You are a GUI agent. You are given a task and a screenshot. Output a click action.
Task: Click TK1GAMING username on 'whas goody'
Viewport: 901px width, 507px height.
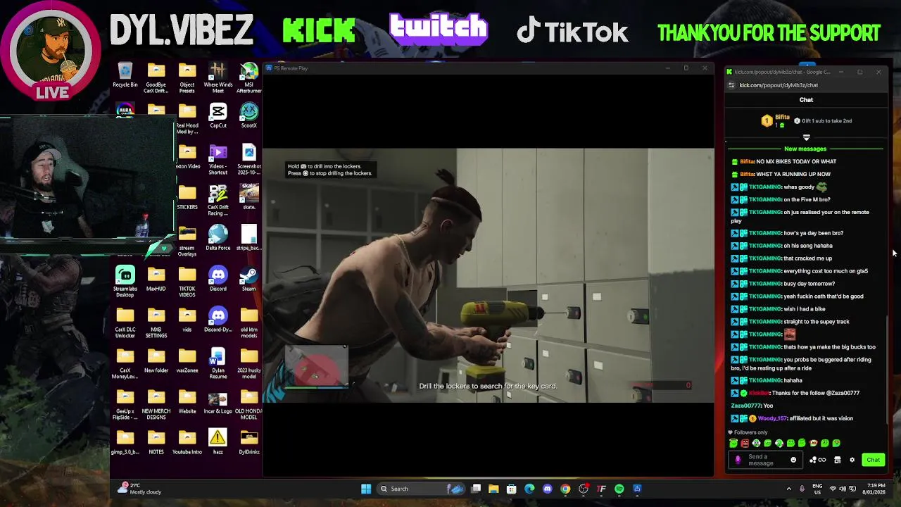(x=764, y=187)
